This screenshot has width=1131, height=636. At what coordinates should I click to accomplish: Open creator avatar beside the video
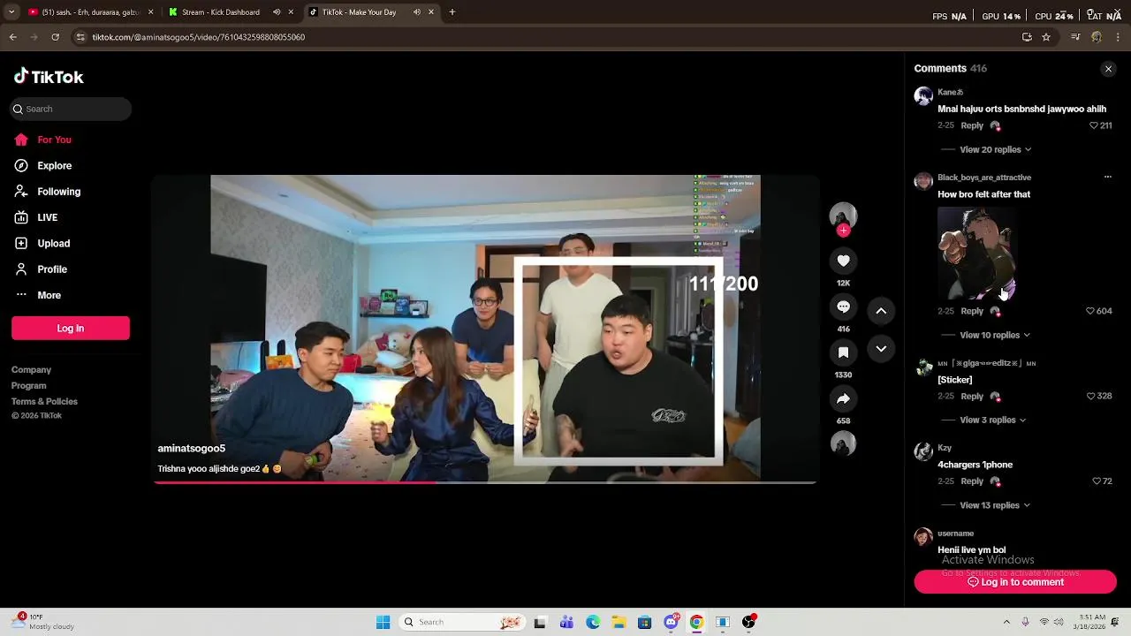pyautogui.click(x=843, y=216)
